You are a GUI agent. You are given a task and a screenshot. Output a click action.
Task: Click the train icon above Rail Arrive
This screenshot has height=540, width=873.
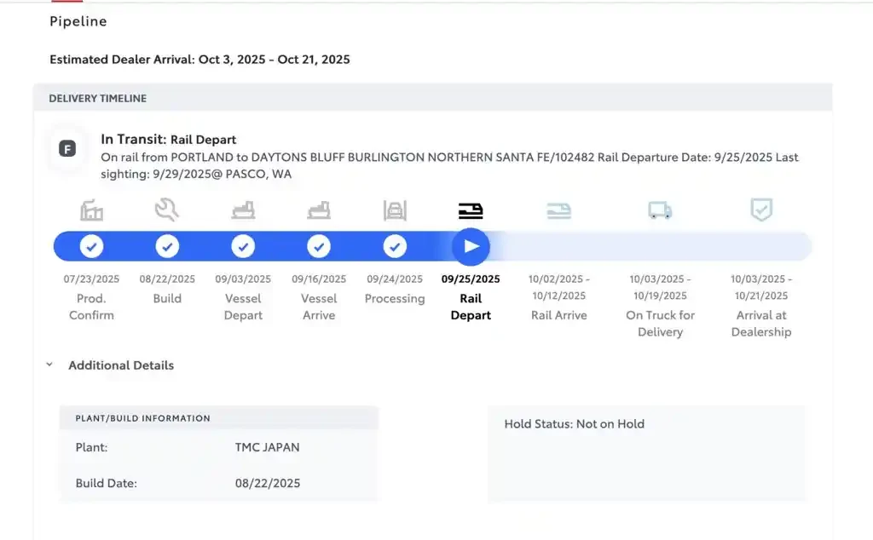point(558,210)
